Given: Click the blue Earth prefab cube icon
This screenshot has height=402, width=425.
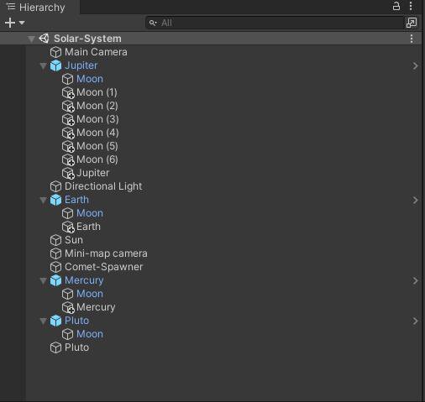Looking at the screenshot, I should pos(55,200).
